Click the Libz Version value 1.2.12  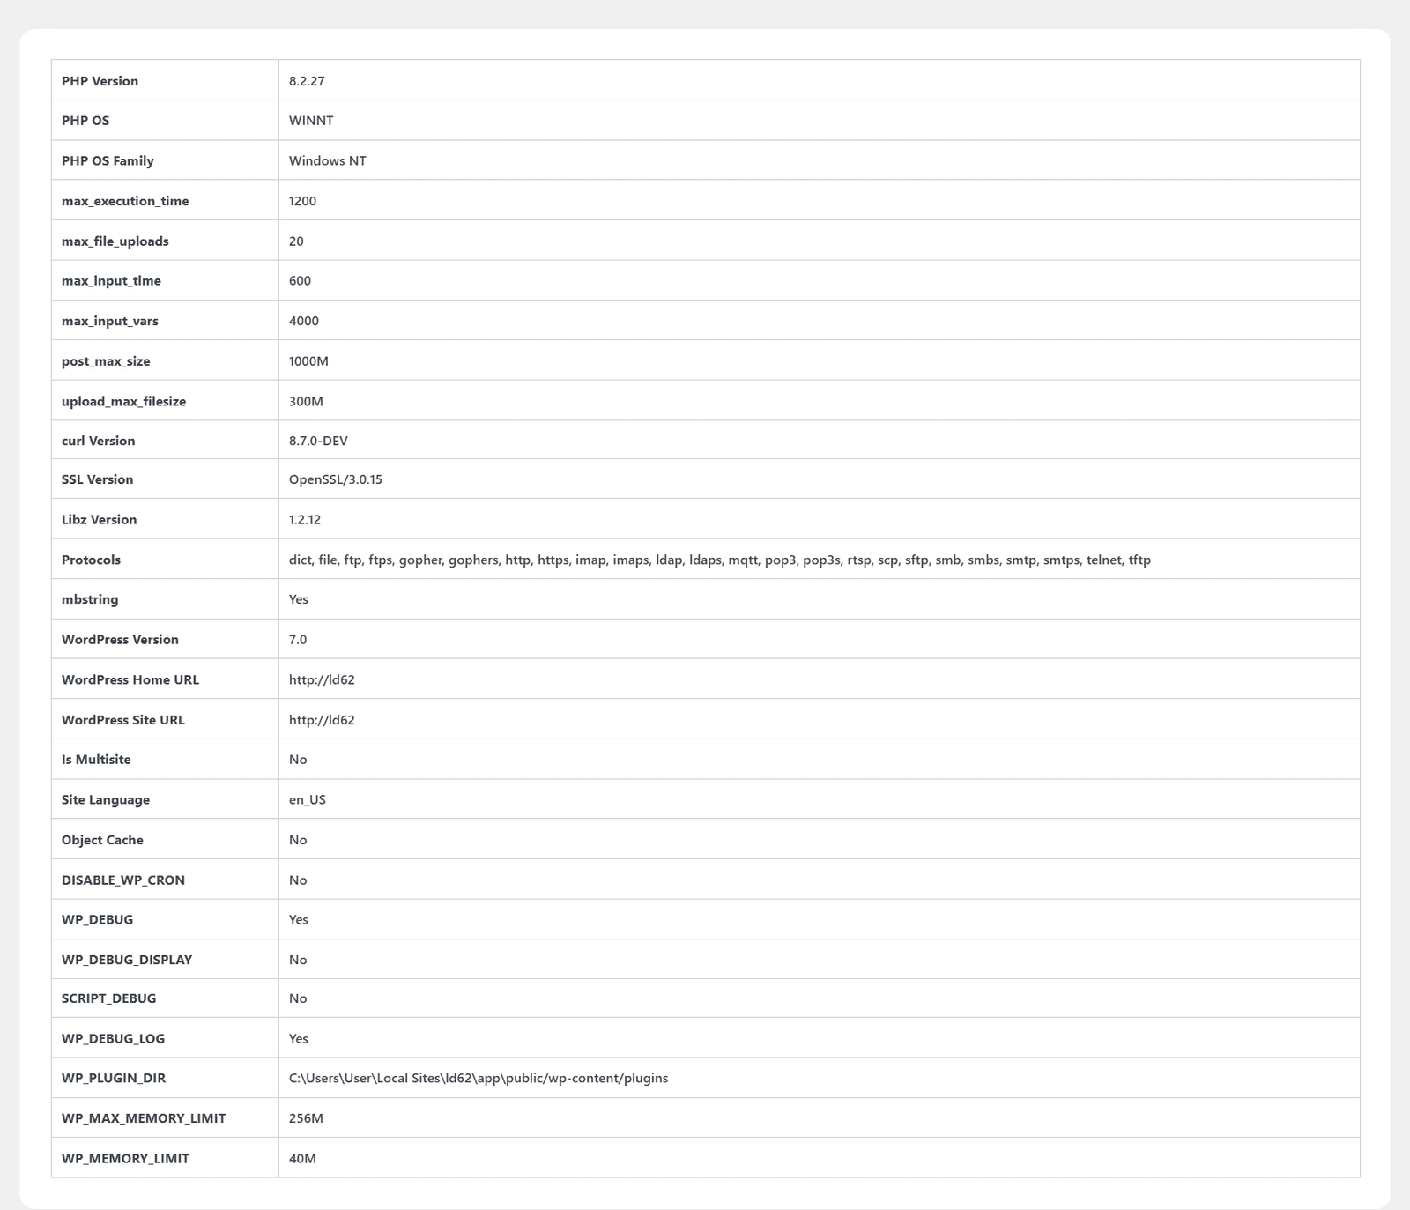pyautogui.click(x=305, y=520)
